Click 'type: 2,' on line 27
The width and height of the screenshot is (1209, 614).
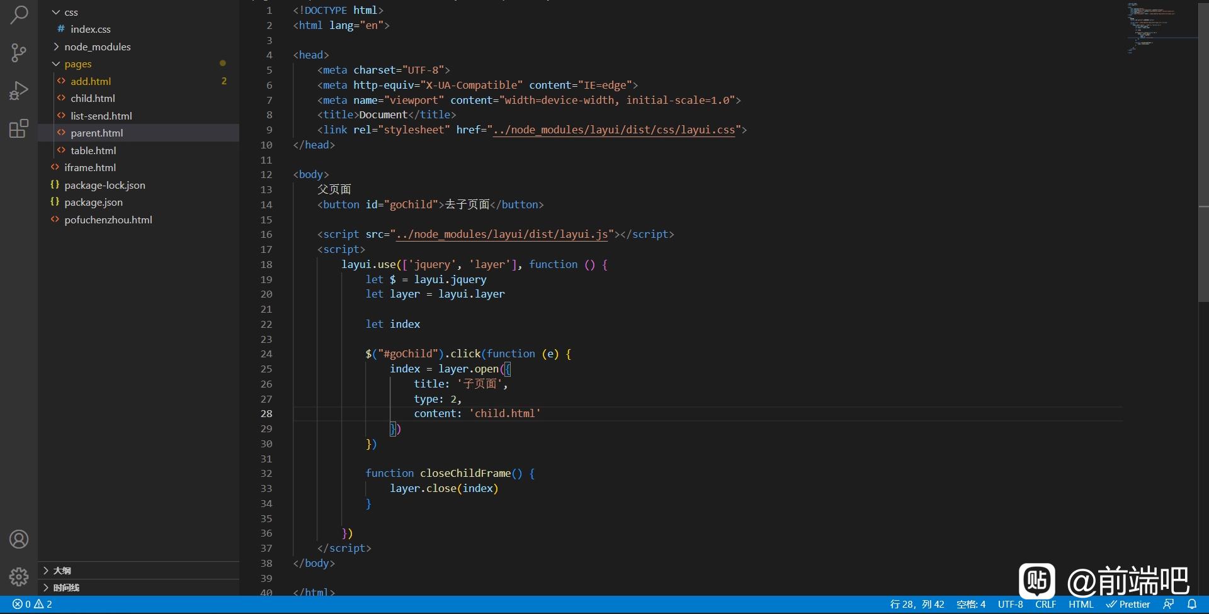438,399
